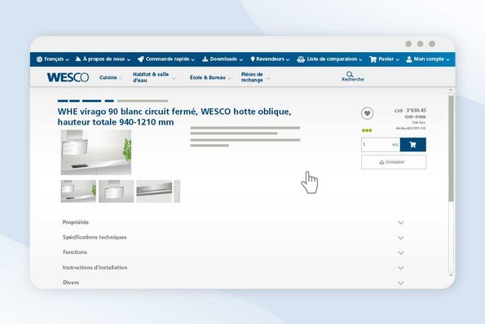The image size is (485, 324).
Task: Expand Spécifications techniques section
Action: coord(233,237)
